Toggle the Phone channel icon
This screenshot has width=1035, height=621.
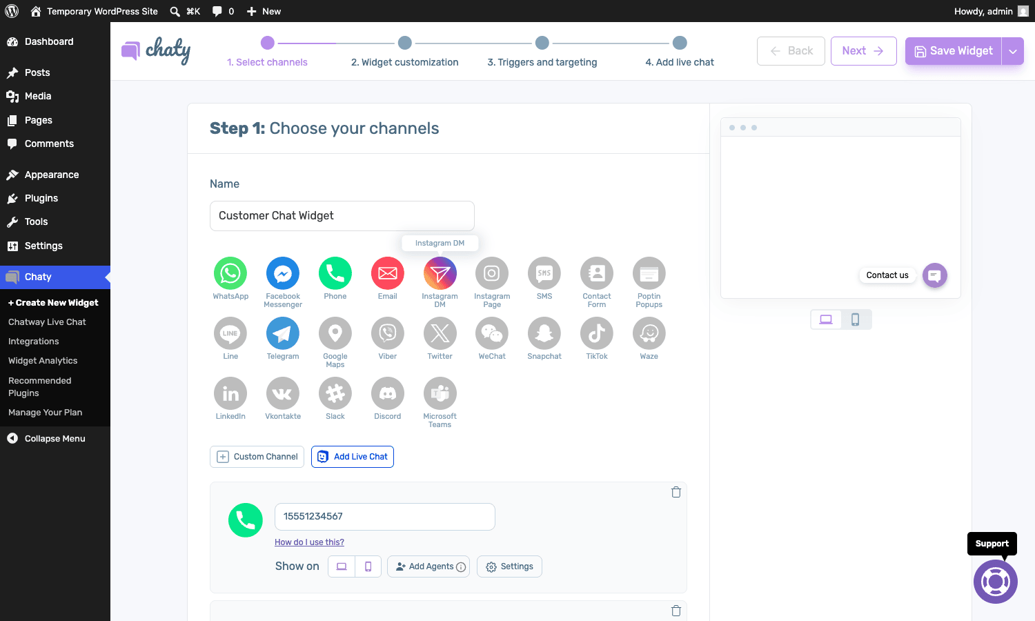click(335, 274)
